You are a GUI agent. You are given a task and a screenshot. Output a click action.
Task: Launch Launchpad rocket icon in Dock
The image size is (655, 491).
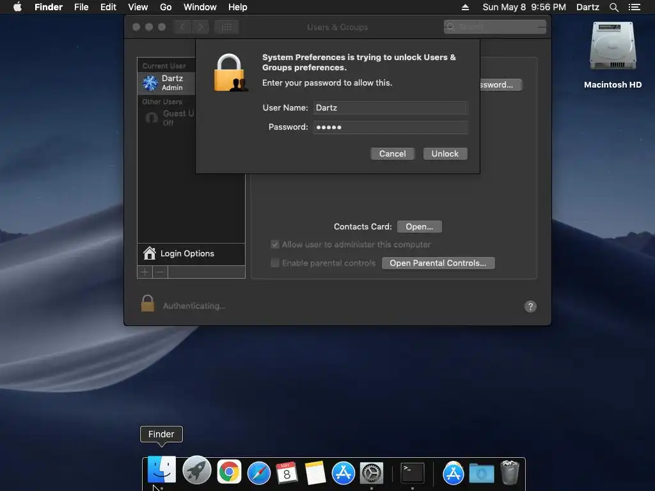(196, 470)
